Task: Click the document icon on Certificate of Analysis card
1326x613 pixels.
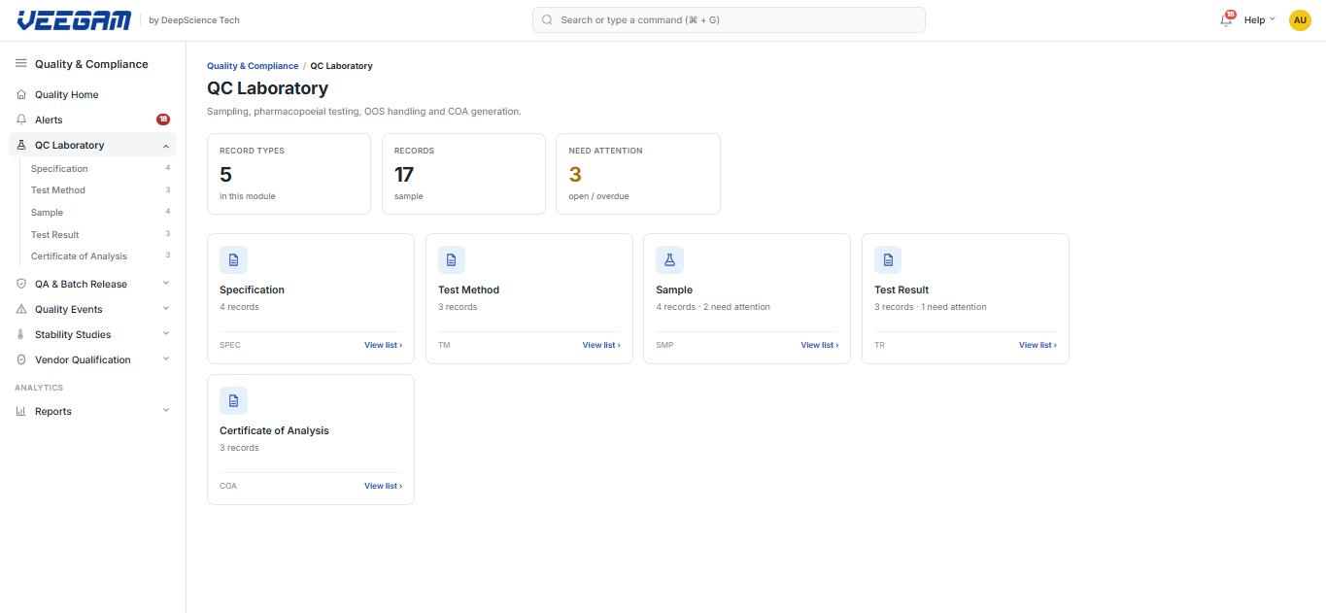Action: tap(233, 400)
